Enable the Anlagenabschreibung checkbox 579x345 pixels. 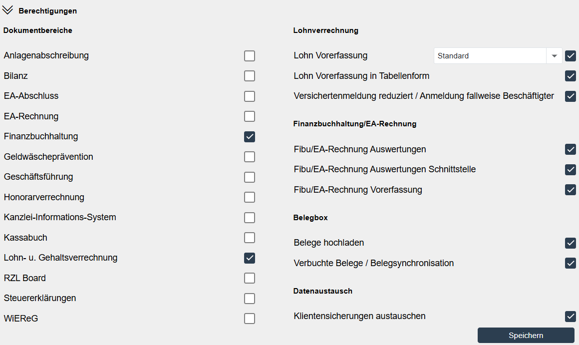click(250, 56)
